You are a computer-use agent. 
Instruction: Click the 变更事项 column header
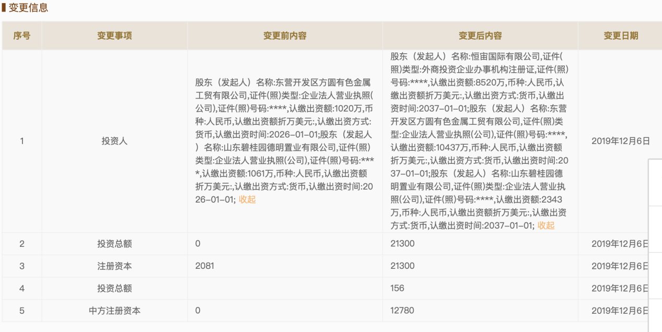point(114,36)
